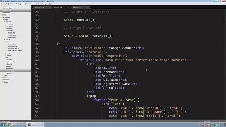
Task: Expand the docs folder
Action: (x=3, y=78)
